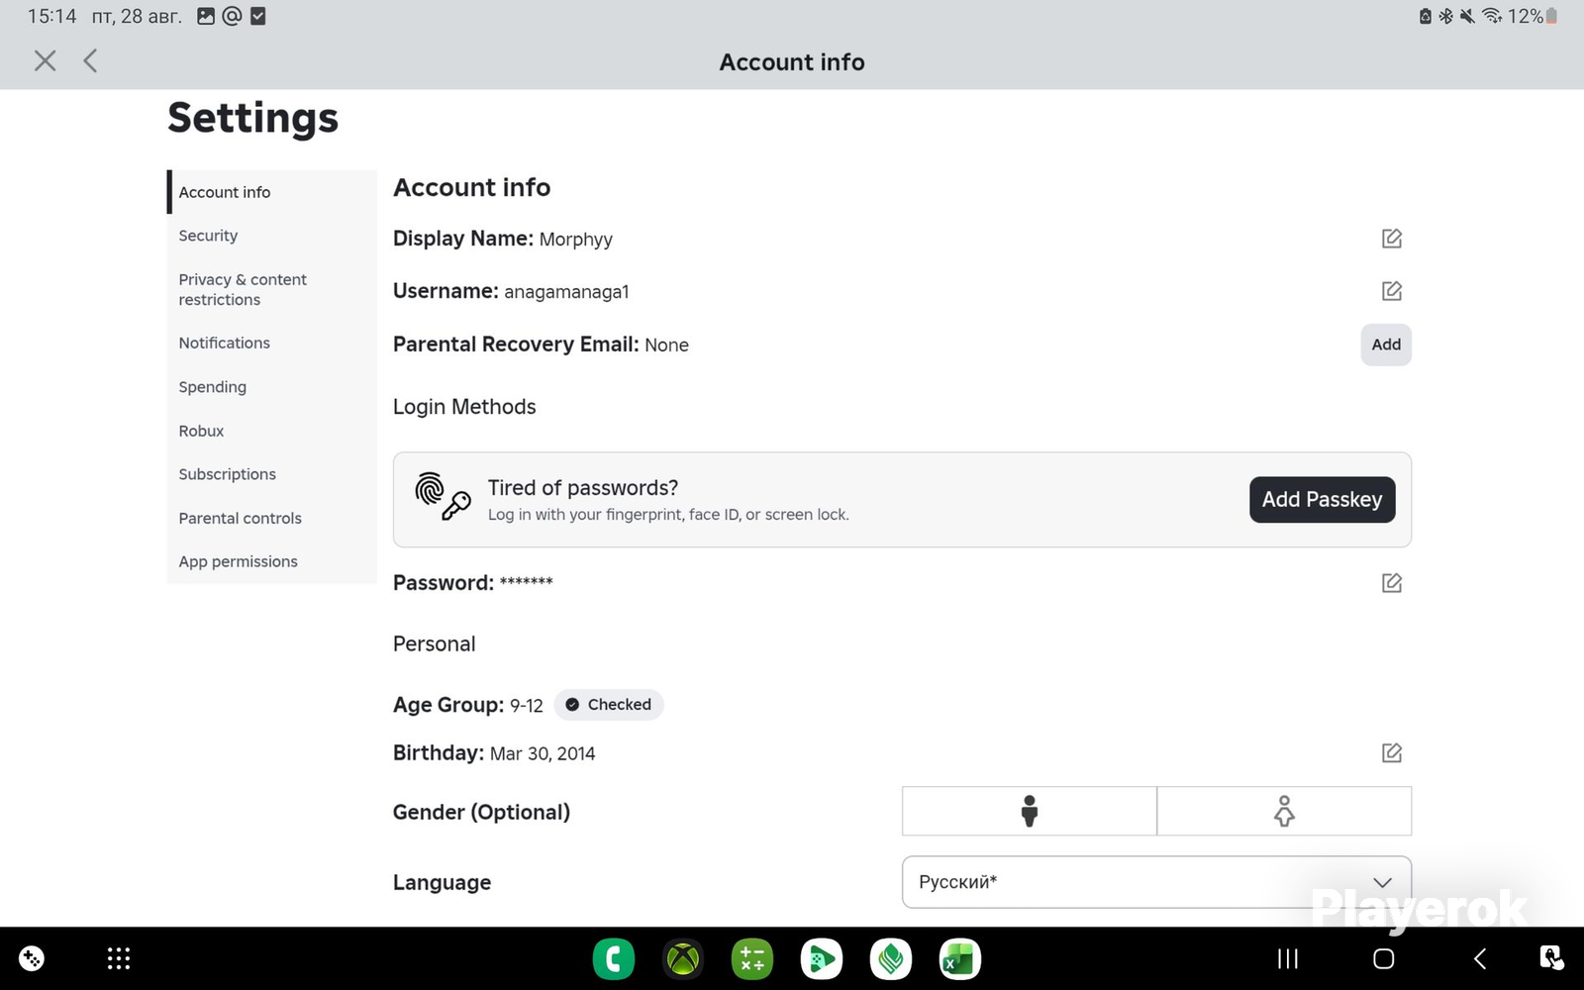Go to Parental controls tab
The width and height of the screenshot is (1584, 990).
tap(272, 518)
